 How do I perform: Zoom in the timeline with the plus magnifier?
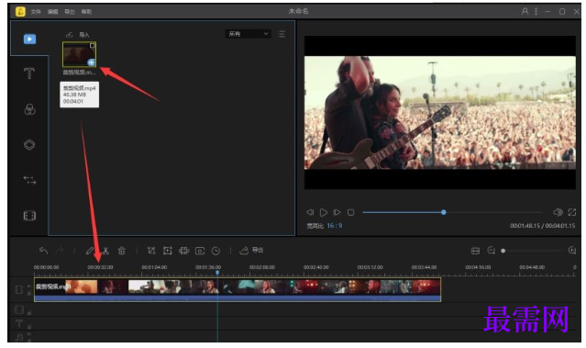click(x=572, y=251)
